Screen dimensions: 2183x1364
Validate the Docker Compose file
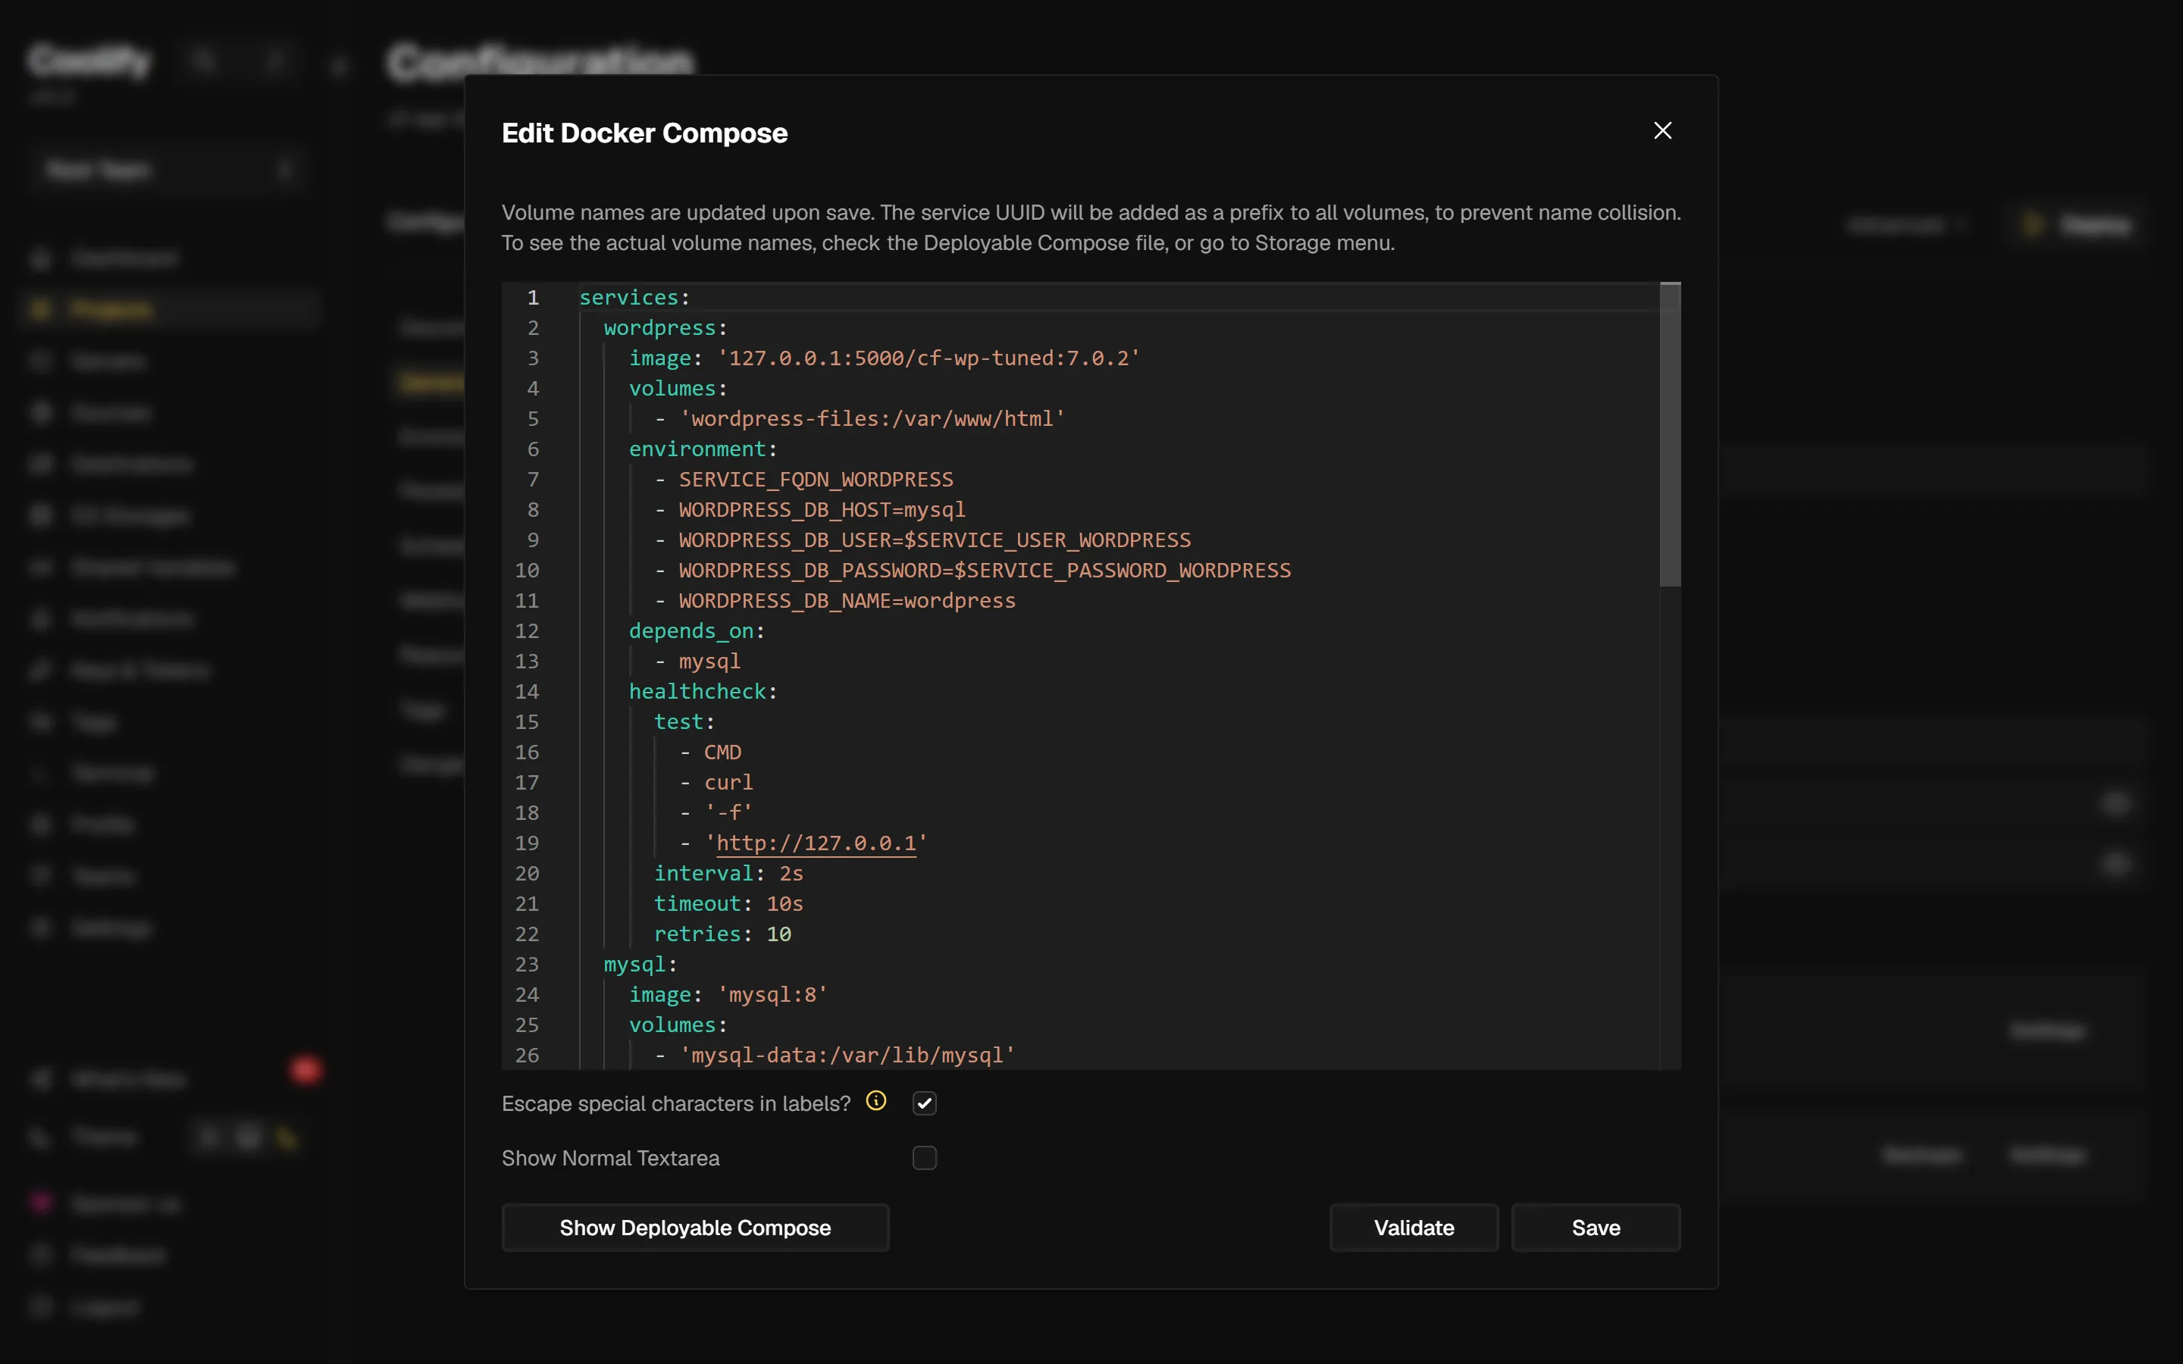coord(1414,1227)
